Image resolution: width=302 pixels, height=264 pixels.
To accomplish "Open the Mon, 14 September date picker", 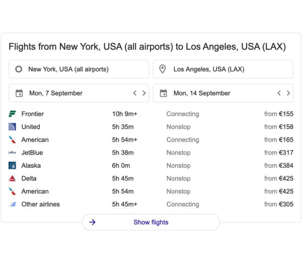I will [211, 93].
